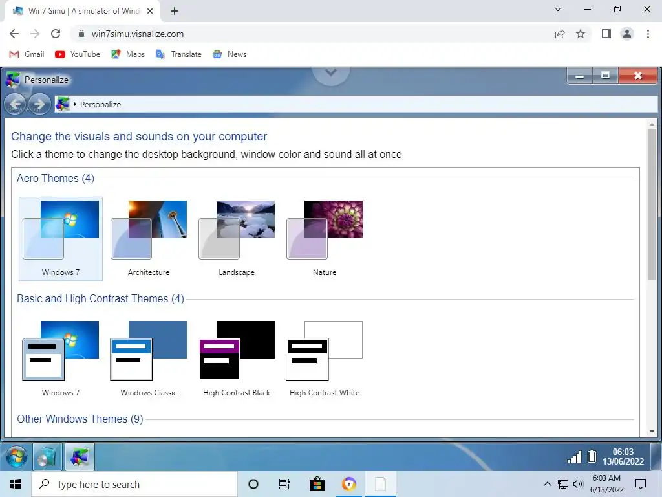
Task: Open the recycle bin taskbar icon in simulator
Action: tap(47, 457)
